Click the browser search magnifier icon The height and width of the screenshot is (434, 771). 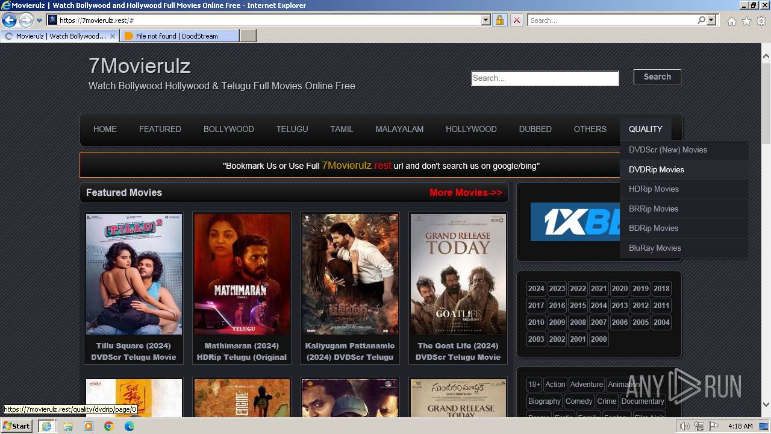(x=701, y=20)
